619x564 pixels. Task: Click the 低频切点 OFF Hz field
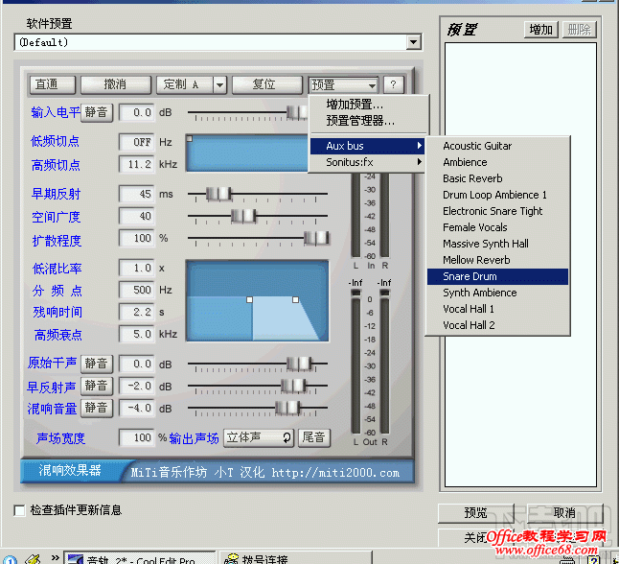pos(137,142)
